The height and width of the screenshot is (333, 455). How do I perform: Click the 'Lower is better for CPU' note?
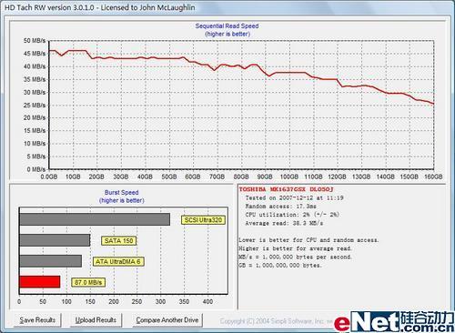point(308,240)
